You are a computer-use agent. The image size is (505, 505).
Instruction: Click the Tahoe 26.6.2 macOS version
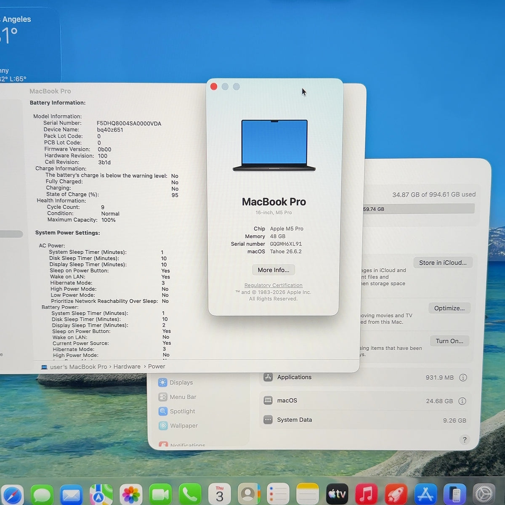tap(286, 252)
